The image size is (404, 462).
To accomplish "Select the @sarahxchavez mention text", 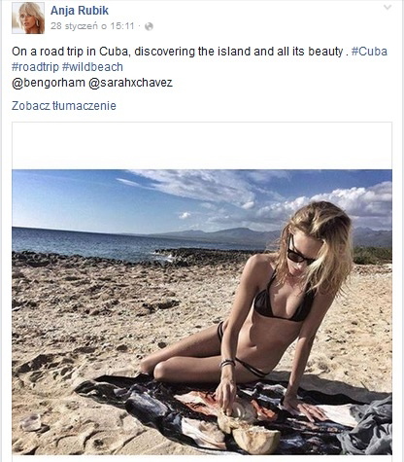I will coord(130,83).
